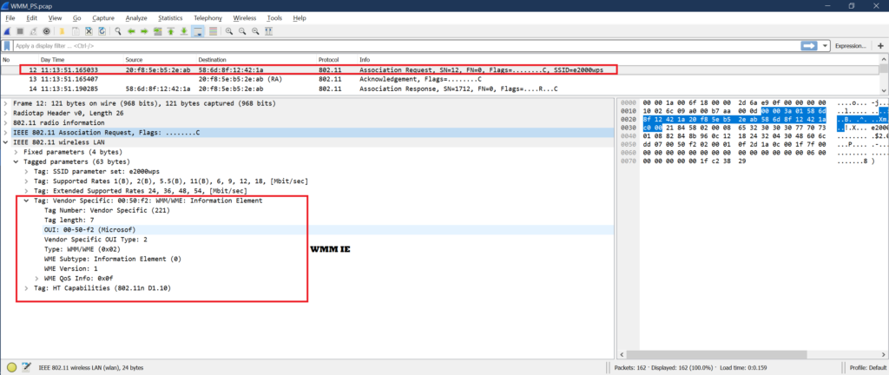Click Go to specified packet icon
This screenshot has height=375, width=889.
click(x=157, y=31)
